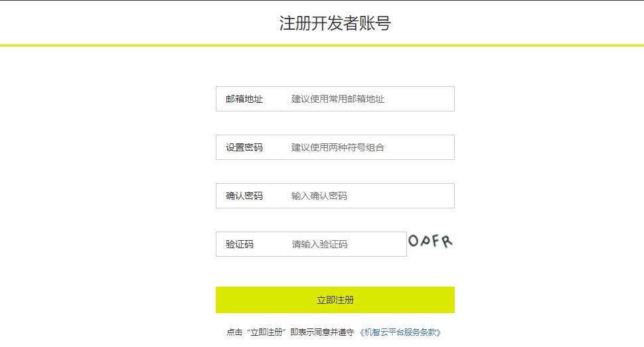Click the letter R in the captcha
Screen dimensions: 644x347
[447, 241]
